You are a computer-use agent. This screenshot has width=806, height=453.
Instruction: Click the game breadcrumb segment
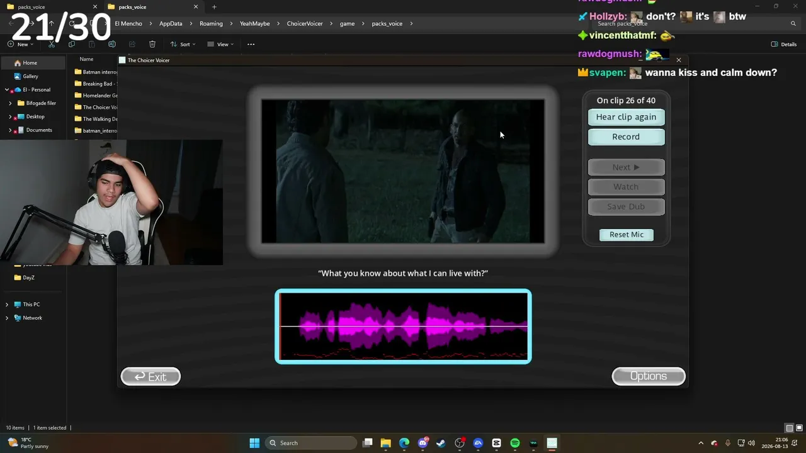(347, 23)
